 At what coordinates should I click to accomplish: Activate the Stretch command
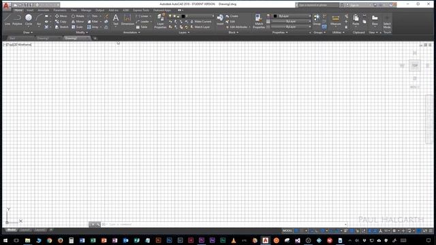pos(61,27)
